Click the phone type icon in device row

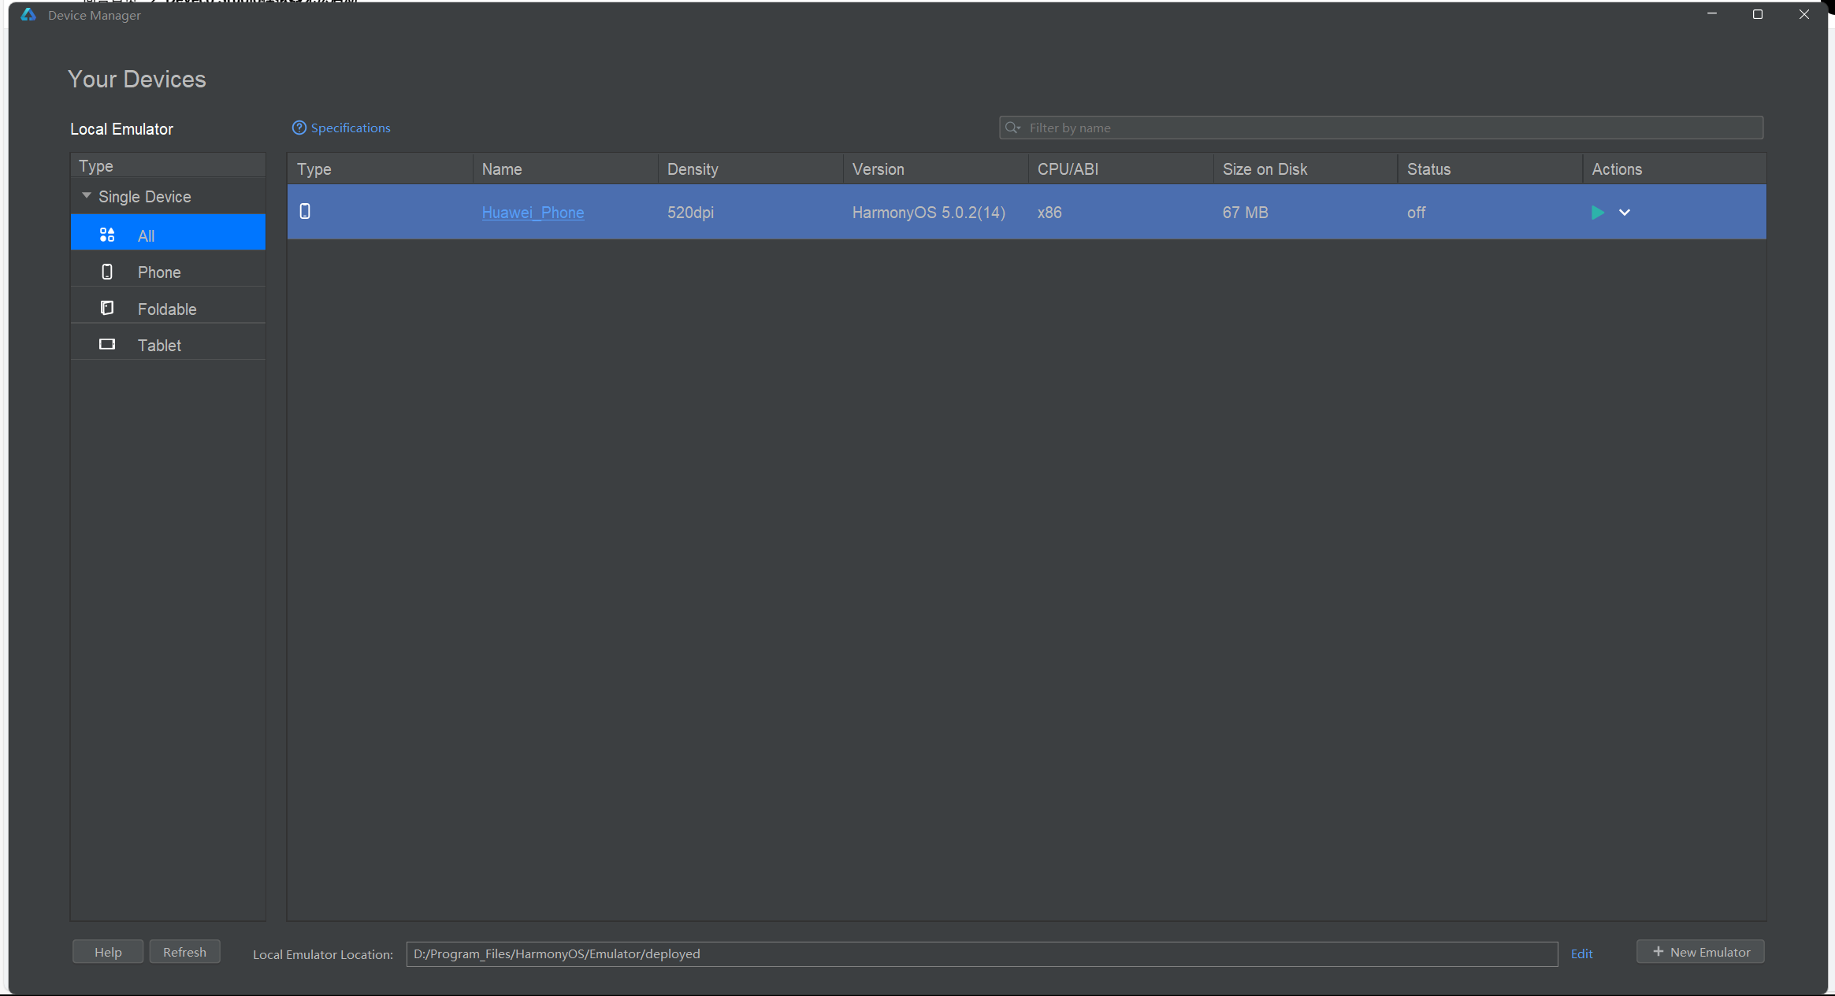(305, 211)
